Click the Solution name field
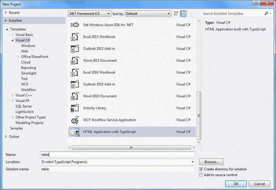276x190 pixels. [x=117, y=169]
